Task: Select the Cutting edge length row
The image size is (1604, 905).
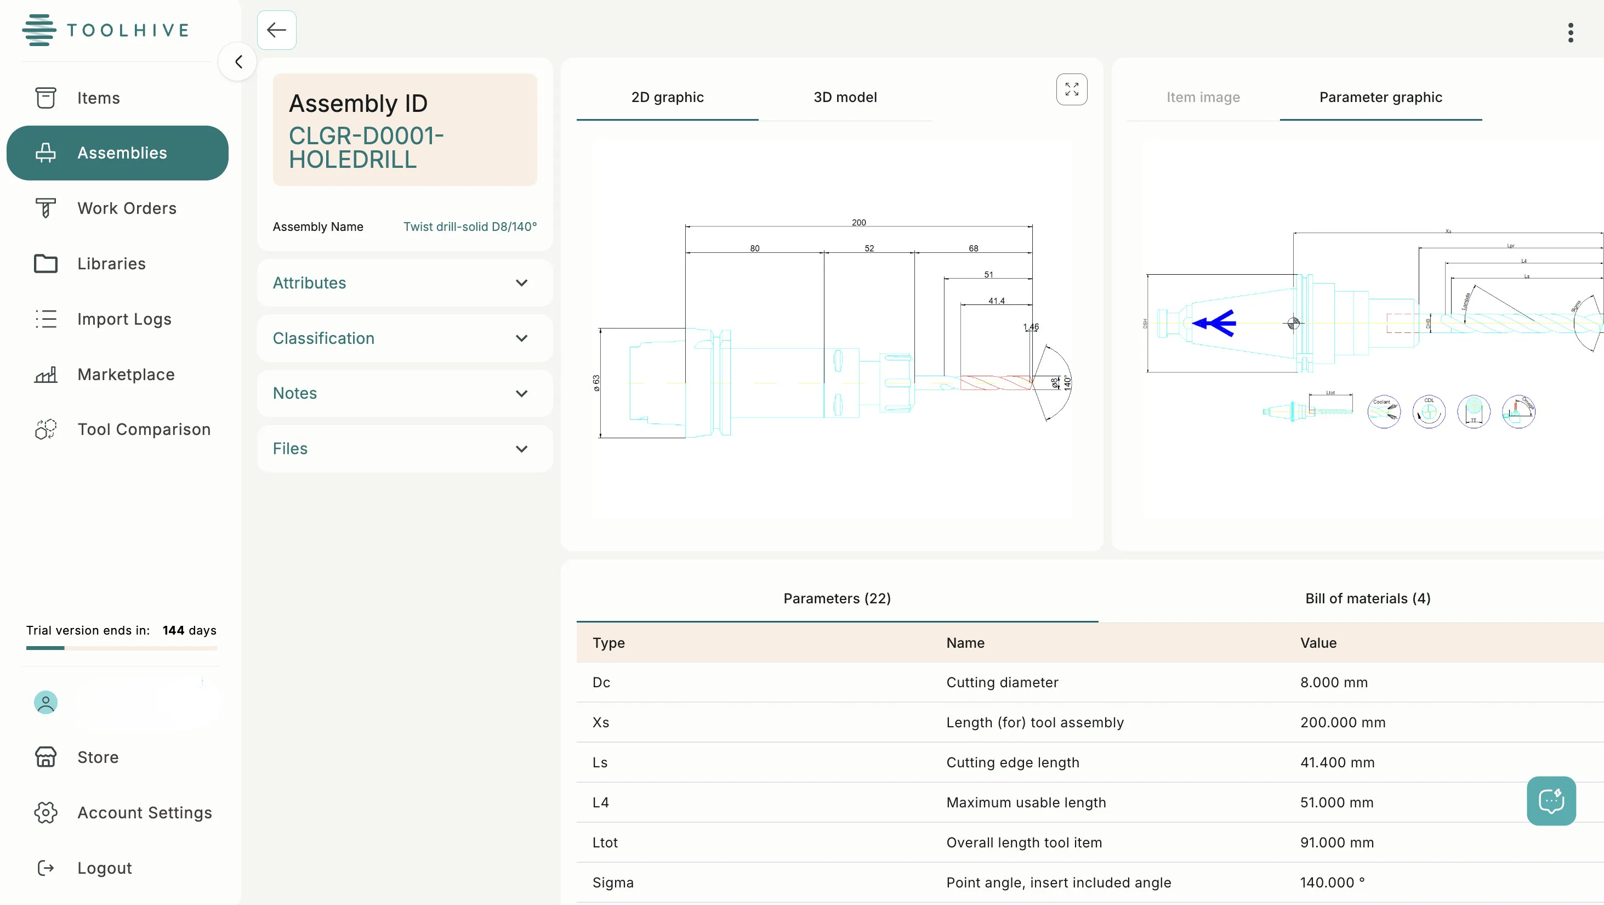Action: tap(1090, 762)
